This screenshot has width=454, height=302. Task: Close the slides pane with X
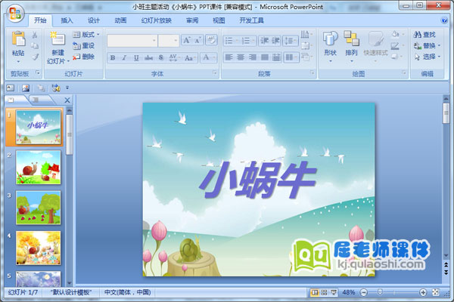pyautogui.click(x=67, y=100)
